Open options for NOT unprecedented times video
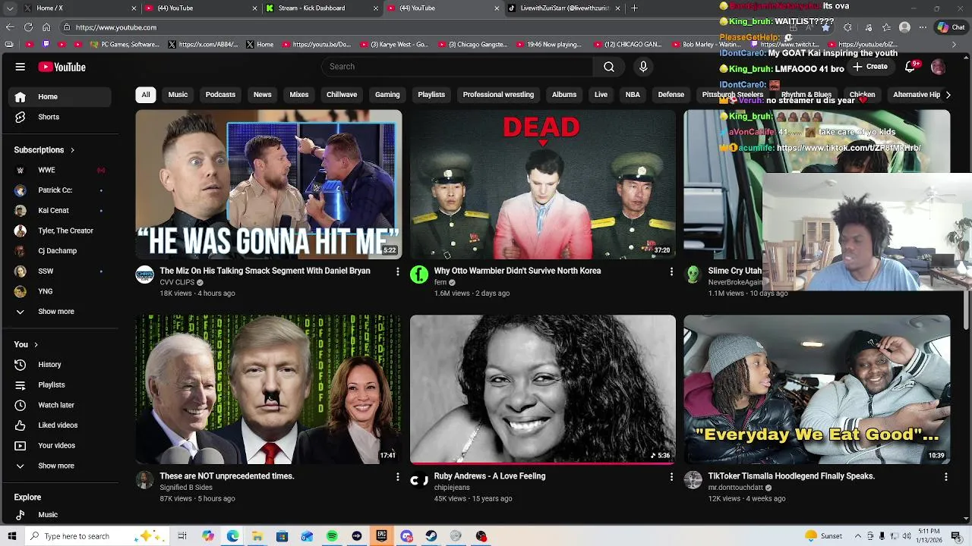 click(397, 476)
